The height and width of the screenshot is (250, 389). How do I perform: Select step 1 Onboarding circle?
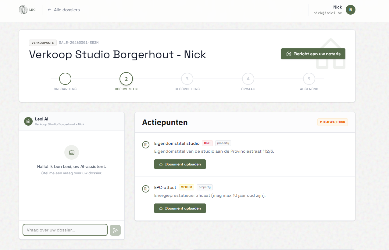65,79
